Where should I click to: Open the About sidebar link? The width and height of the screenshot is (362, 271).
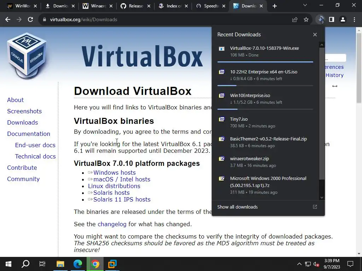[x=16, y=100]
